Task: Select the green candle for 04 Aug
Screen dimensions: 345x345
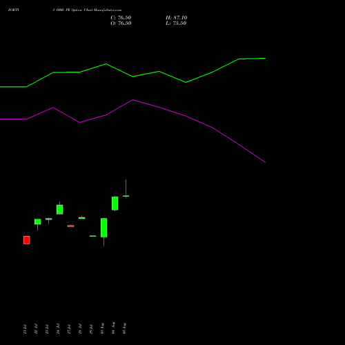Action: pyautogui.click(x=115, y=204)
